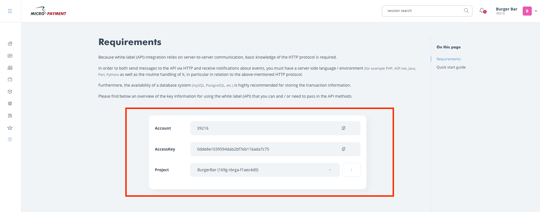This screenshot has height=212, width=540.
Task: Open the notifications bell
Action: tap(482, 11)
